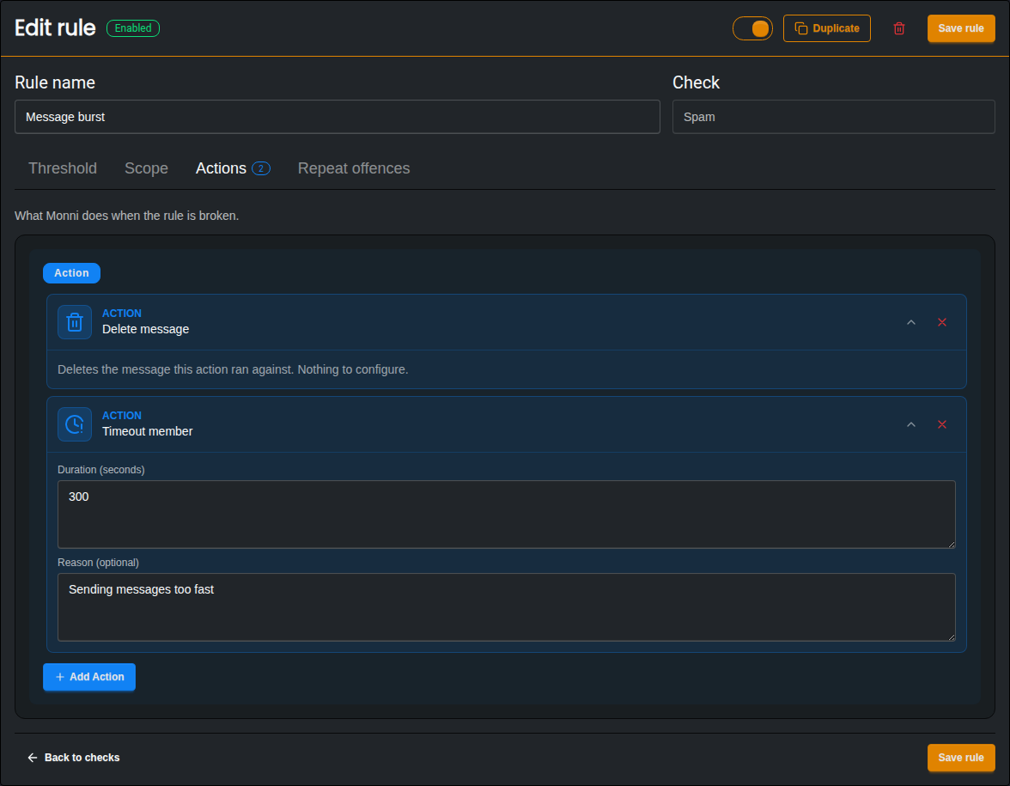Open the Check dropdown showing Spam
Viewport: 1010px width, 786px height.
coord(833,117)
